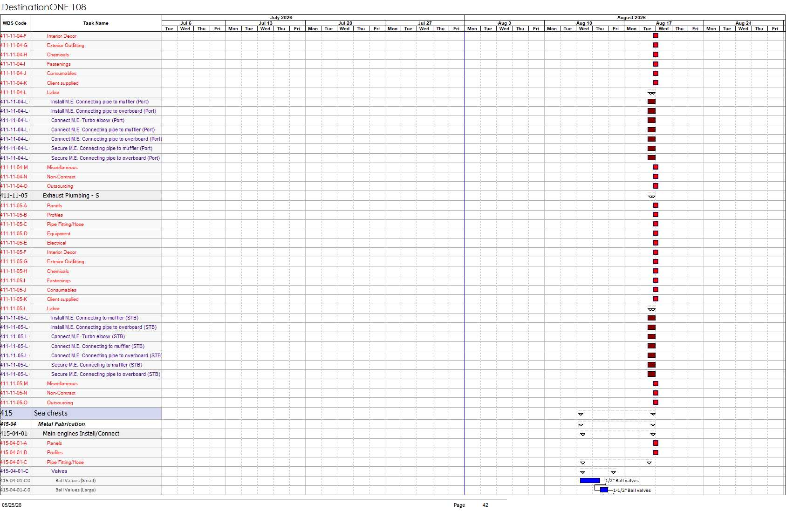Click the Aug 17 week header

click(x=664, y=23)
